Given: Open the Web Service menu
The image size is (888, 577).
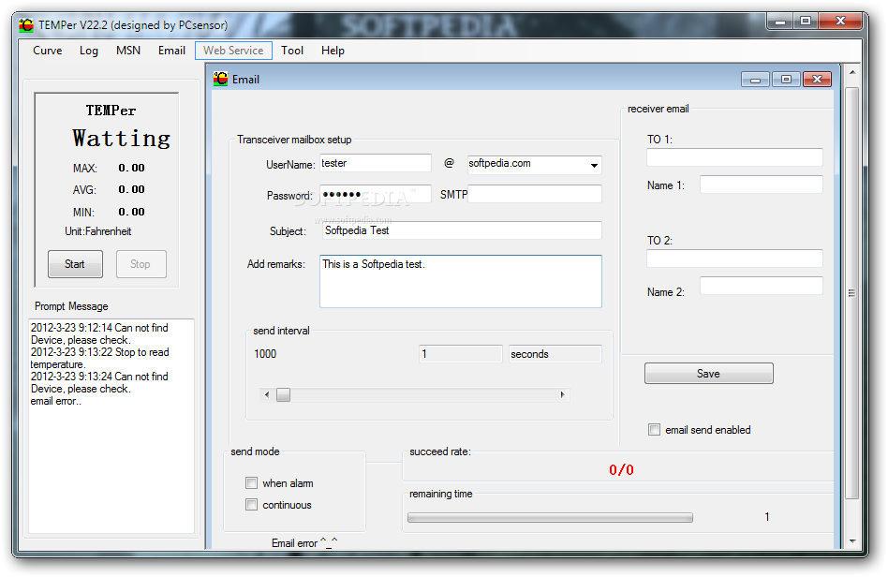Looking at the screenshot, I should coord(233,51).
